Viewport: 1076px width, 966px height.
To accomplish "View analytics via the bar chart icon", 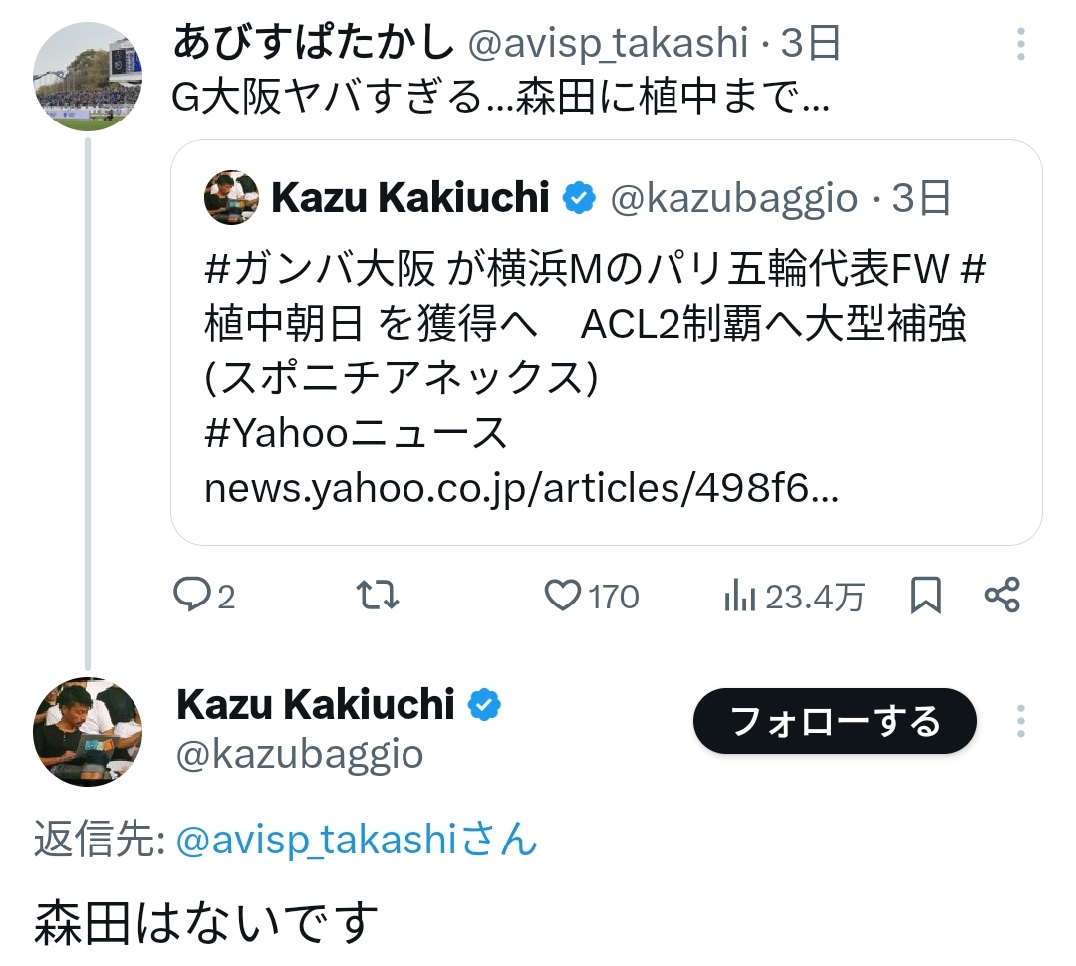I will point(737,596).
